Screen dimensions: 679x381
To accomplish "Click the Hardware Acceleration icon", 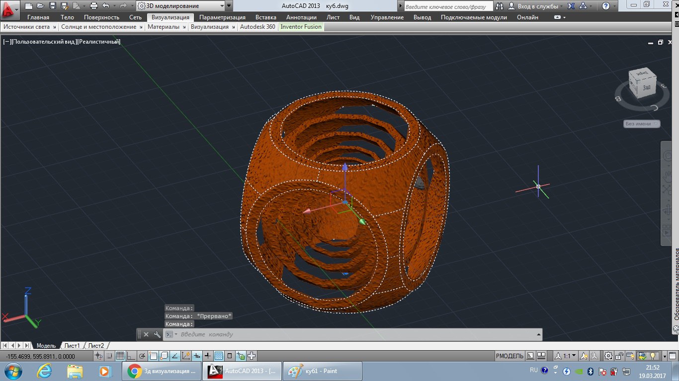I will coord(630,356).
